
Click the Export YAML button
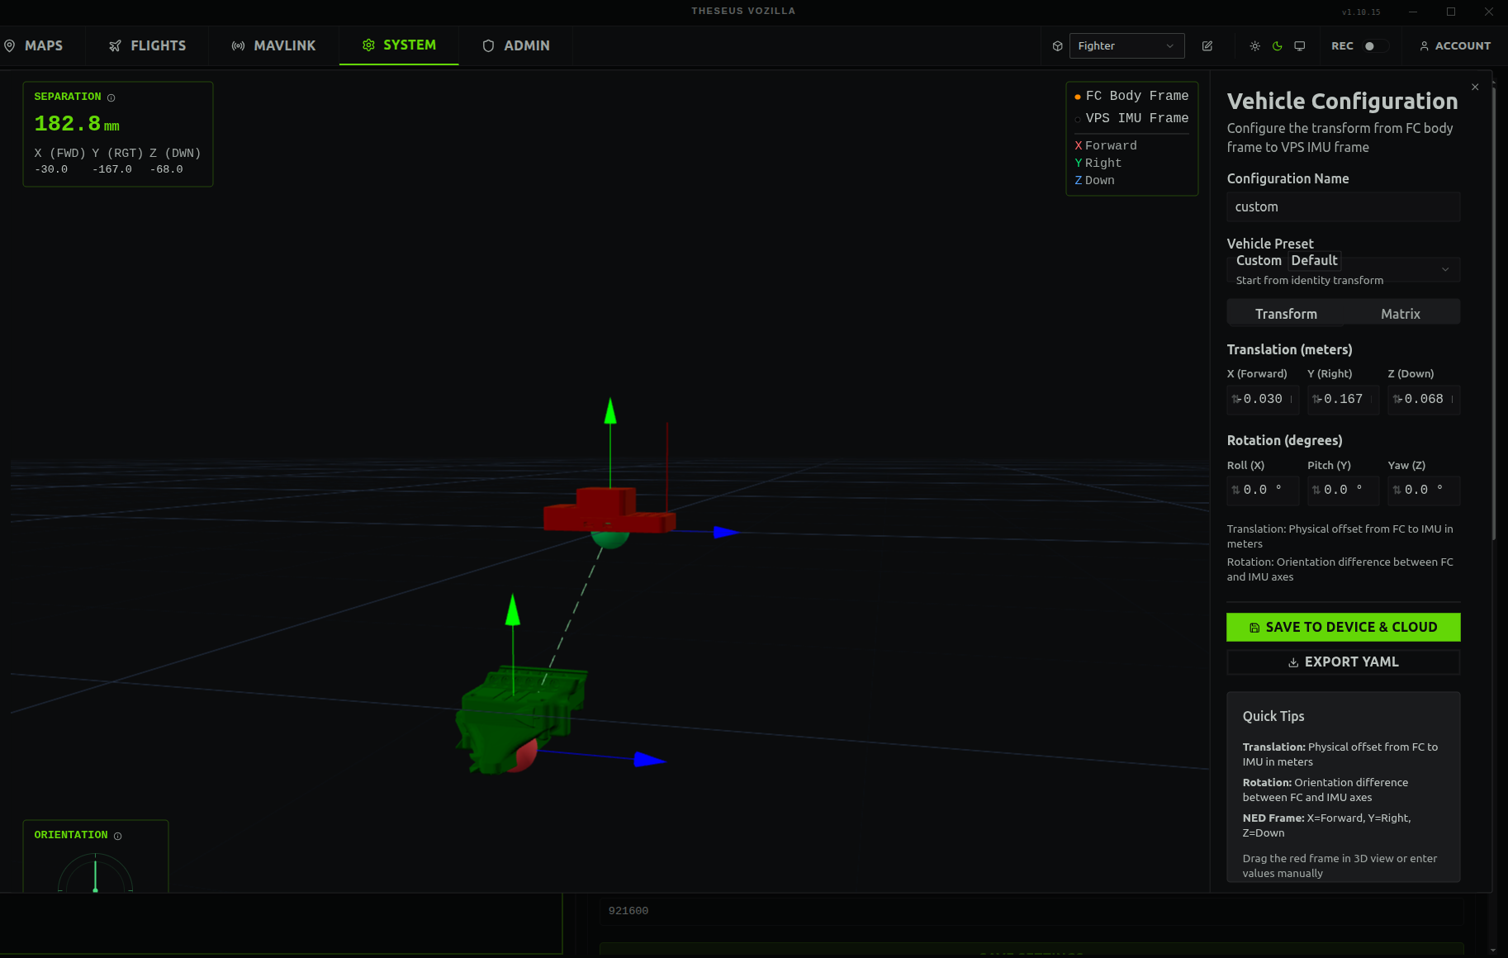pyautogui.click(x=1343, y=662)
